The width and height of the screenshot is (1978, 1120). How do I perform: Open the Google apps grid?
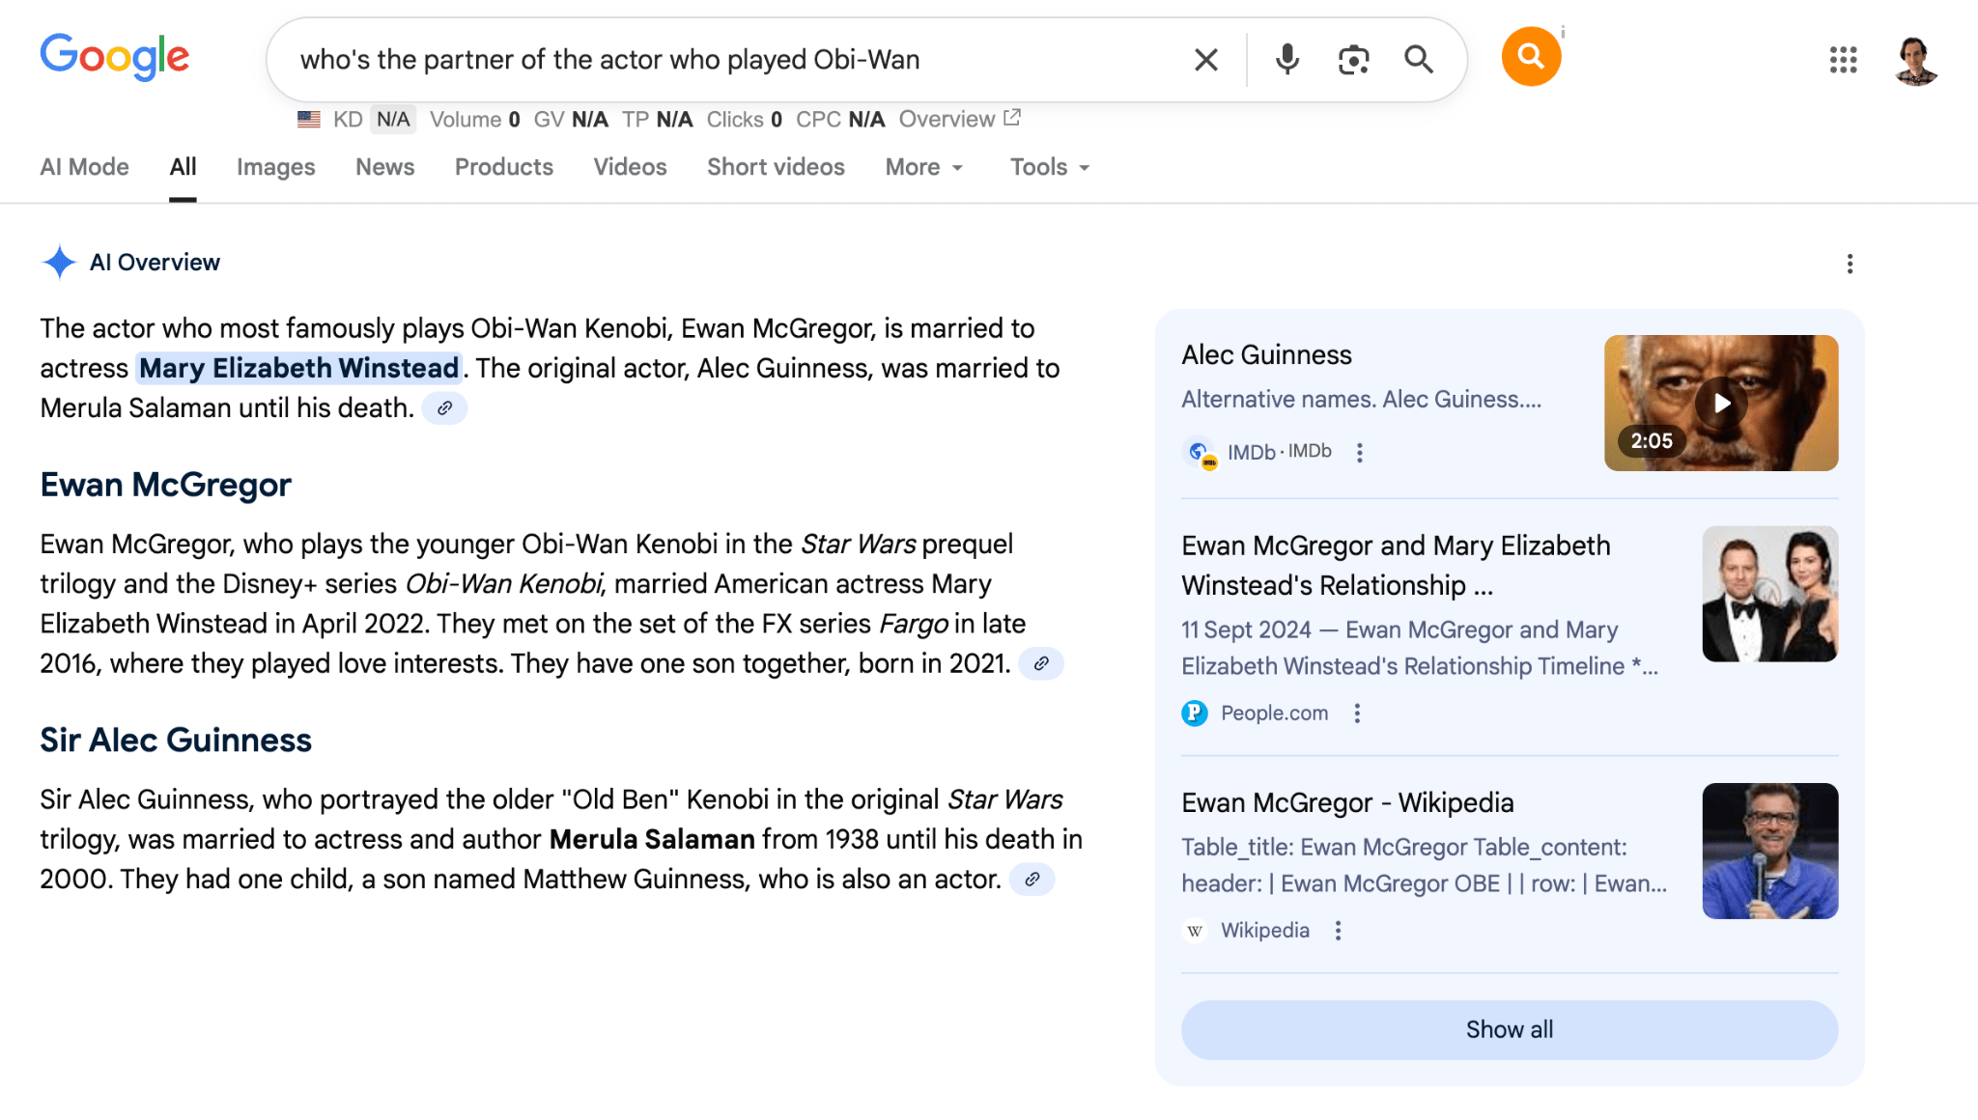1843,60
